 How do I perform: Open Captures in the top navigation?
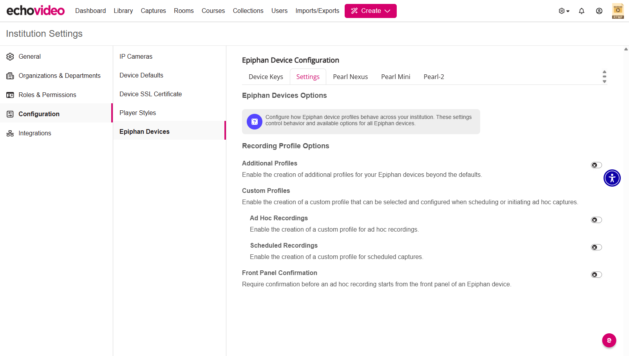click(x=154, y=11)
